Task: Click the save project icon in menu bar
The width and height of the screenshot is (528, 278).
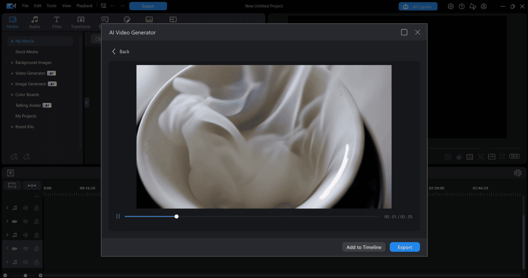Action: [104, 6]
